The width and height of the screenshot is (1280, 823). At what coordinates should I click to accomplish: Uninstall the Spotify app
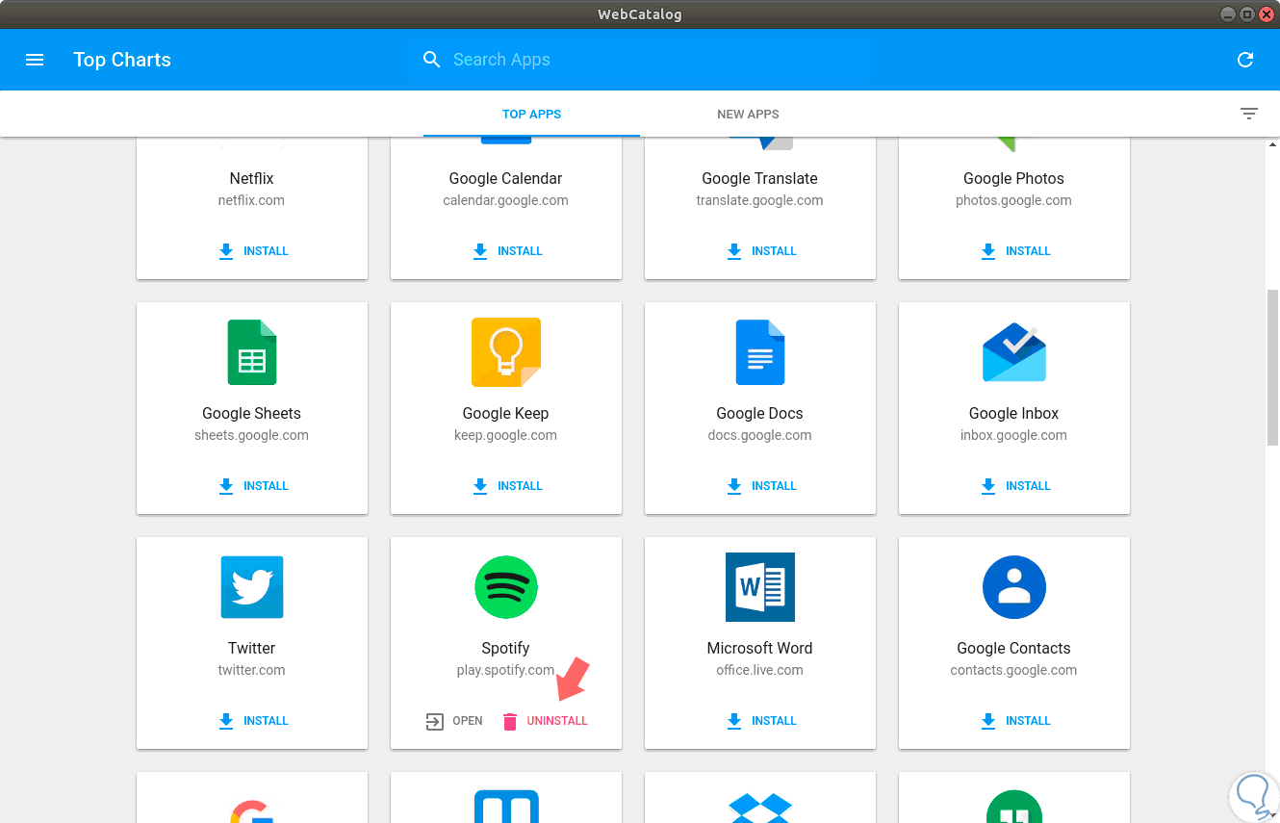(x=545, y=721)
